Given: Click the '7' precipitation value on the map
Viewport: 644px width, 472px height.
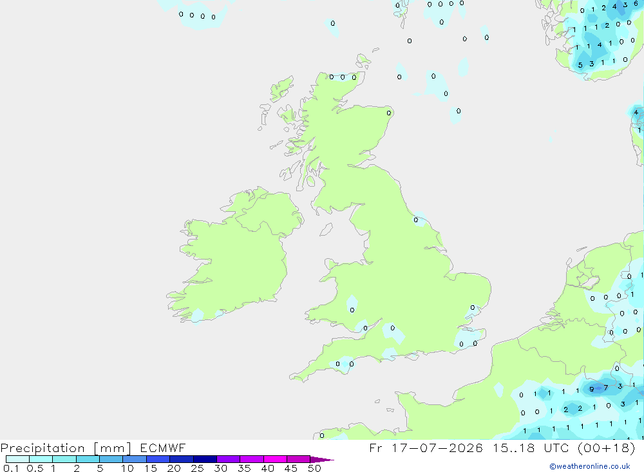Looking at the screenshot, I should [x=606, y=388].
